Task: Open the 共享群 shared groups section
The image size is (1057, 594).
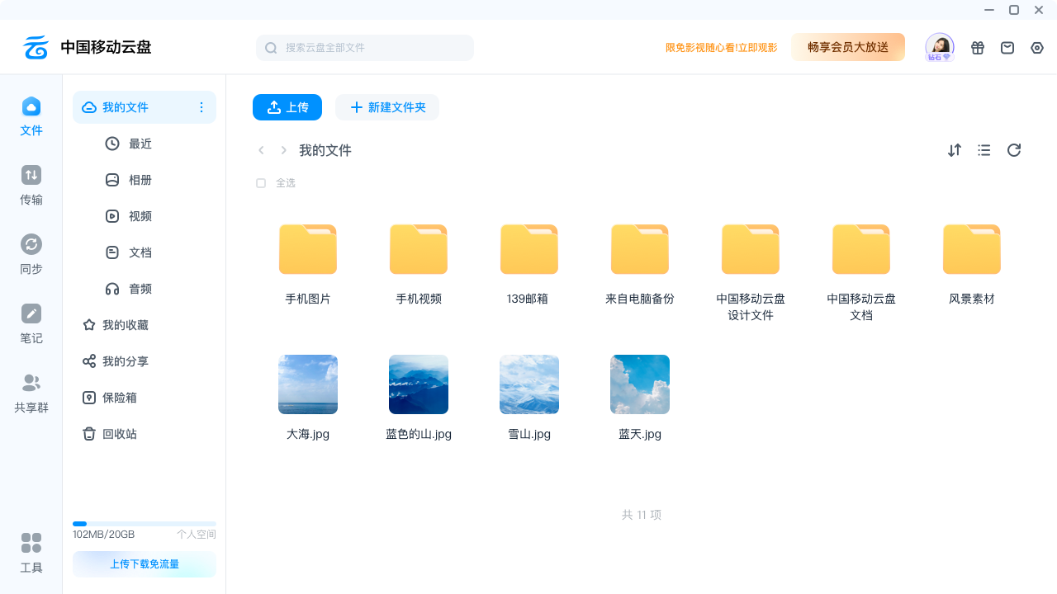Action: click(31, 393)
